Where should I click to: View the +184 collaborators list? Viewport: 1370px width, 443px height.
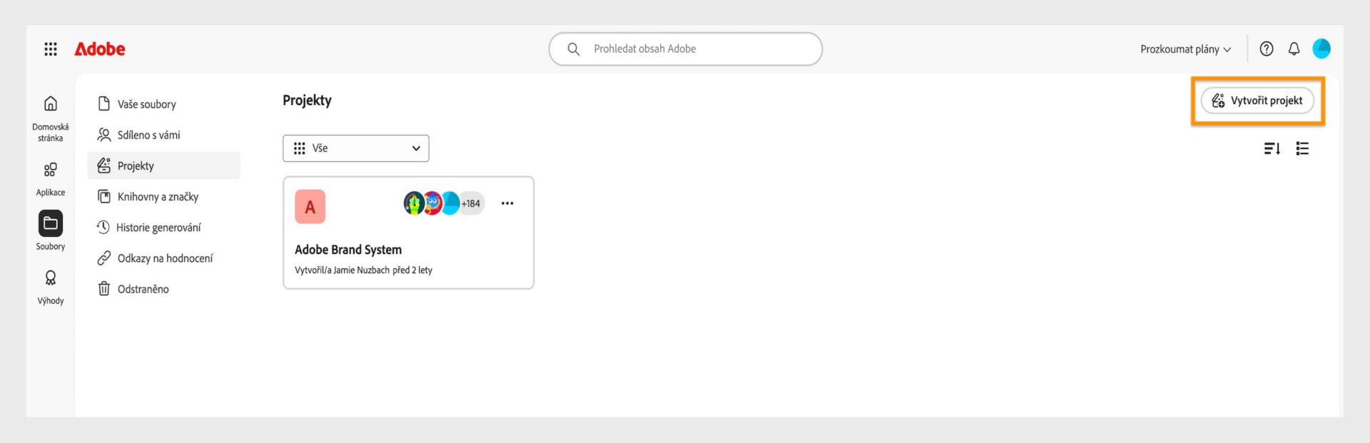[470, 203]
